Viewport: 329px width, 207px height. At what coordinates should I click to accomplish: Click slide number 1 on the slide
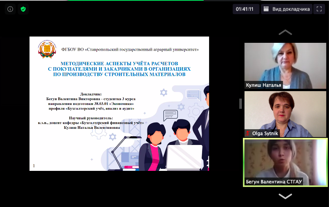(34, 166)
